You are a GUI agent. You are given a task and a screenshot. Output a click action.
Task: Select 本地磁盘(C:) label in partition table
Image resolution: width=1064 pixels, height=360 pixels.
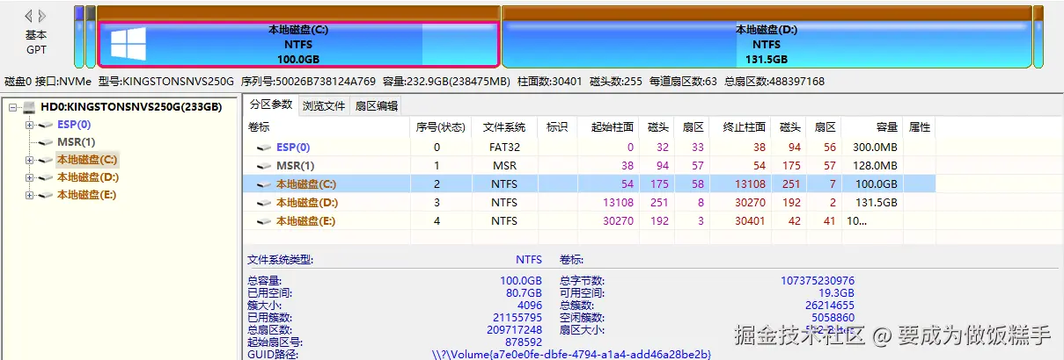pyautogui.click(x=306, y=184)
